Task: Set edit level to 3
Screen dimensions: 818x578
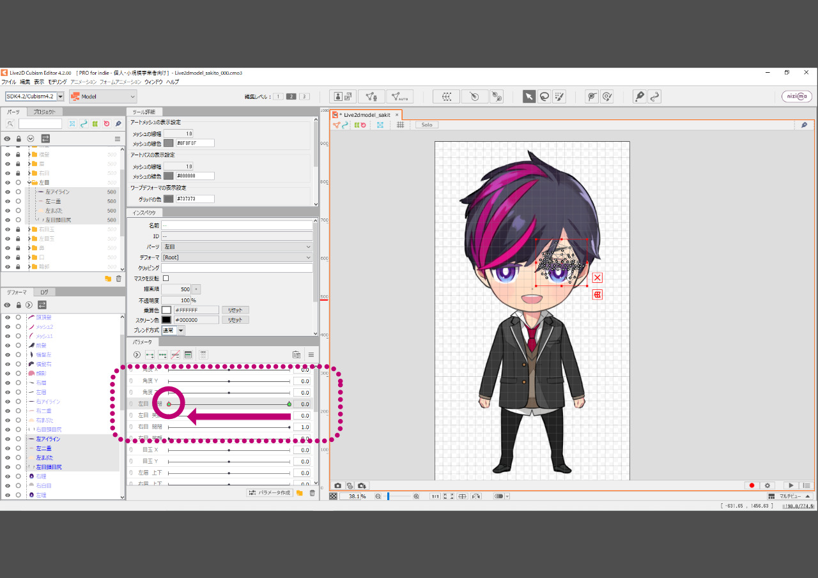Action: (x=304, y=96)
